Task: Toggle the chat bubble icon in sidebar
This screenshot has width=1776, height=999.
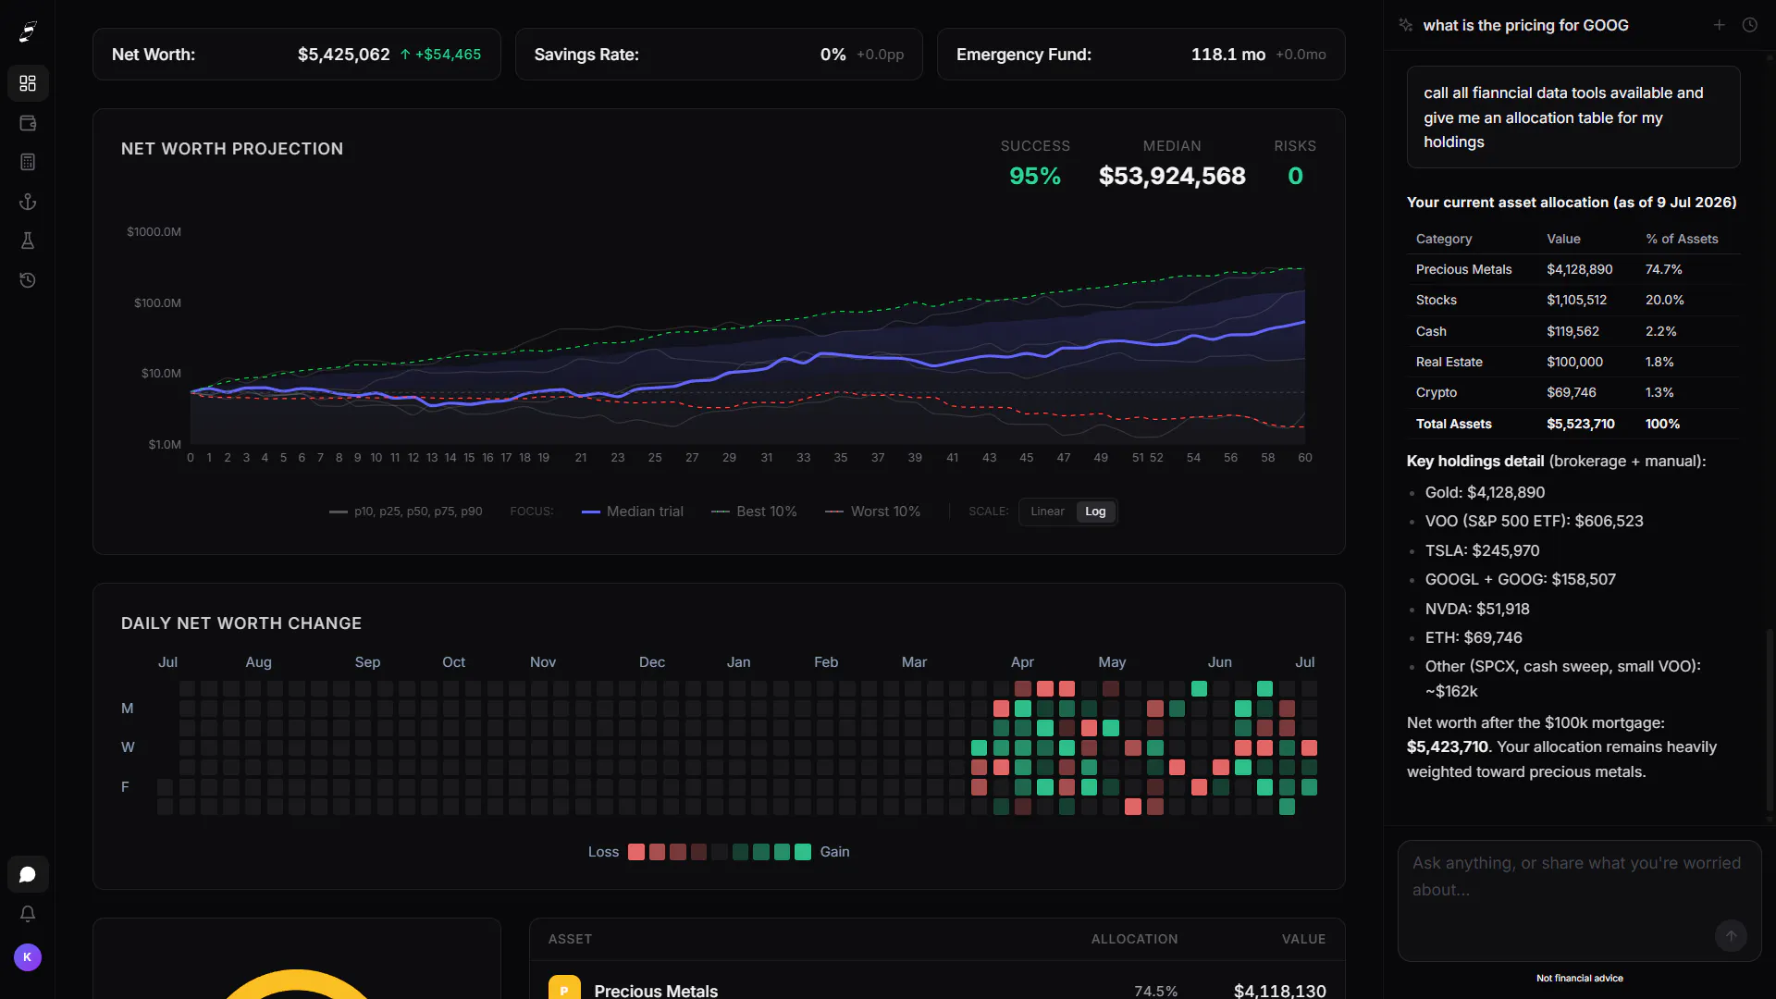Action: (x=28, y=874)
